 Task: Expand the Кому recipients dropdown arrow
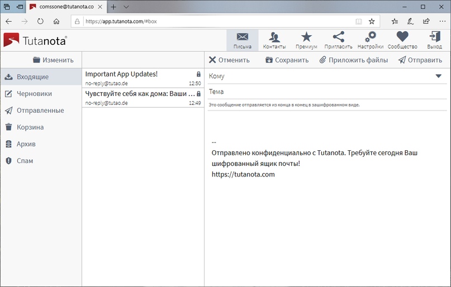(438, 76)
